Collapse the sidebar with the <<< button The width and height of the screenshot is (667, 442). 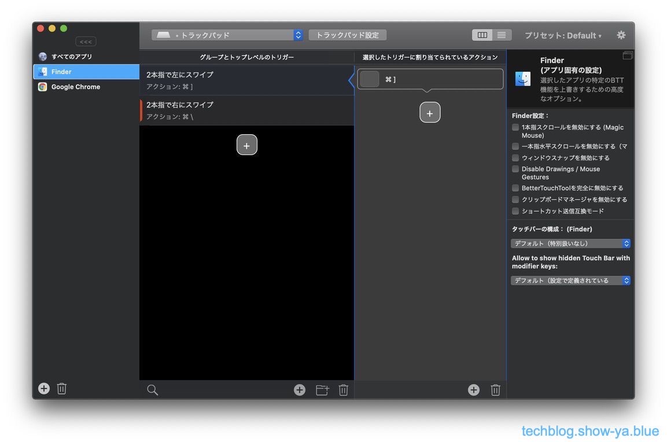(x=86, y=42)
